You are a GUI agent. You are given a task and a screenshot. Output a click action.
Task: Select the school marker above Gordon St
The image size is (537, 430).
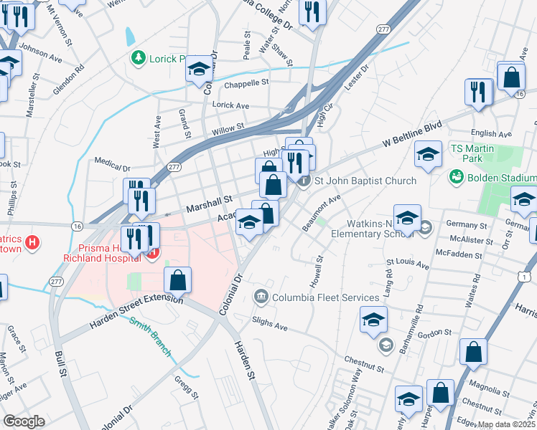click(x=373, y=321)
